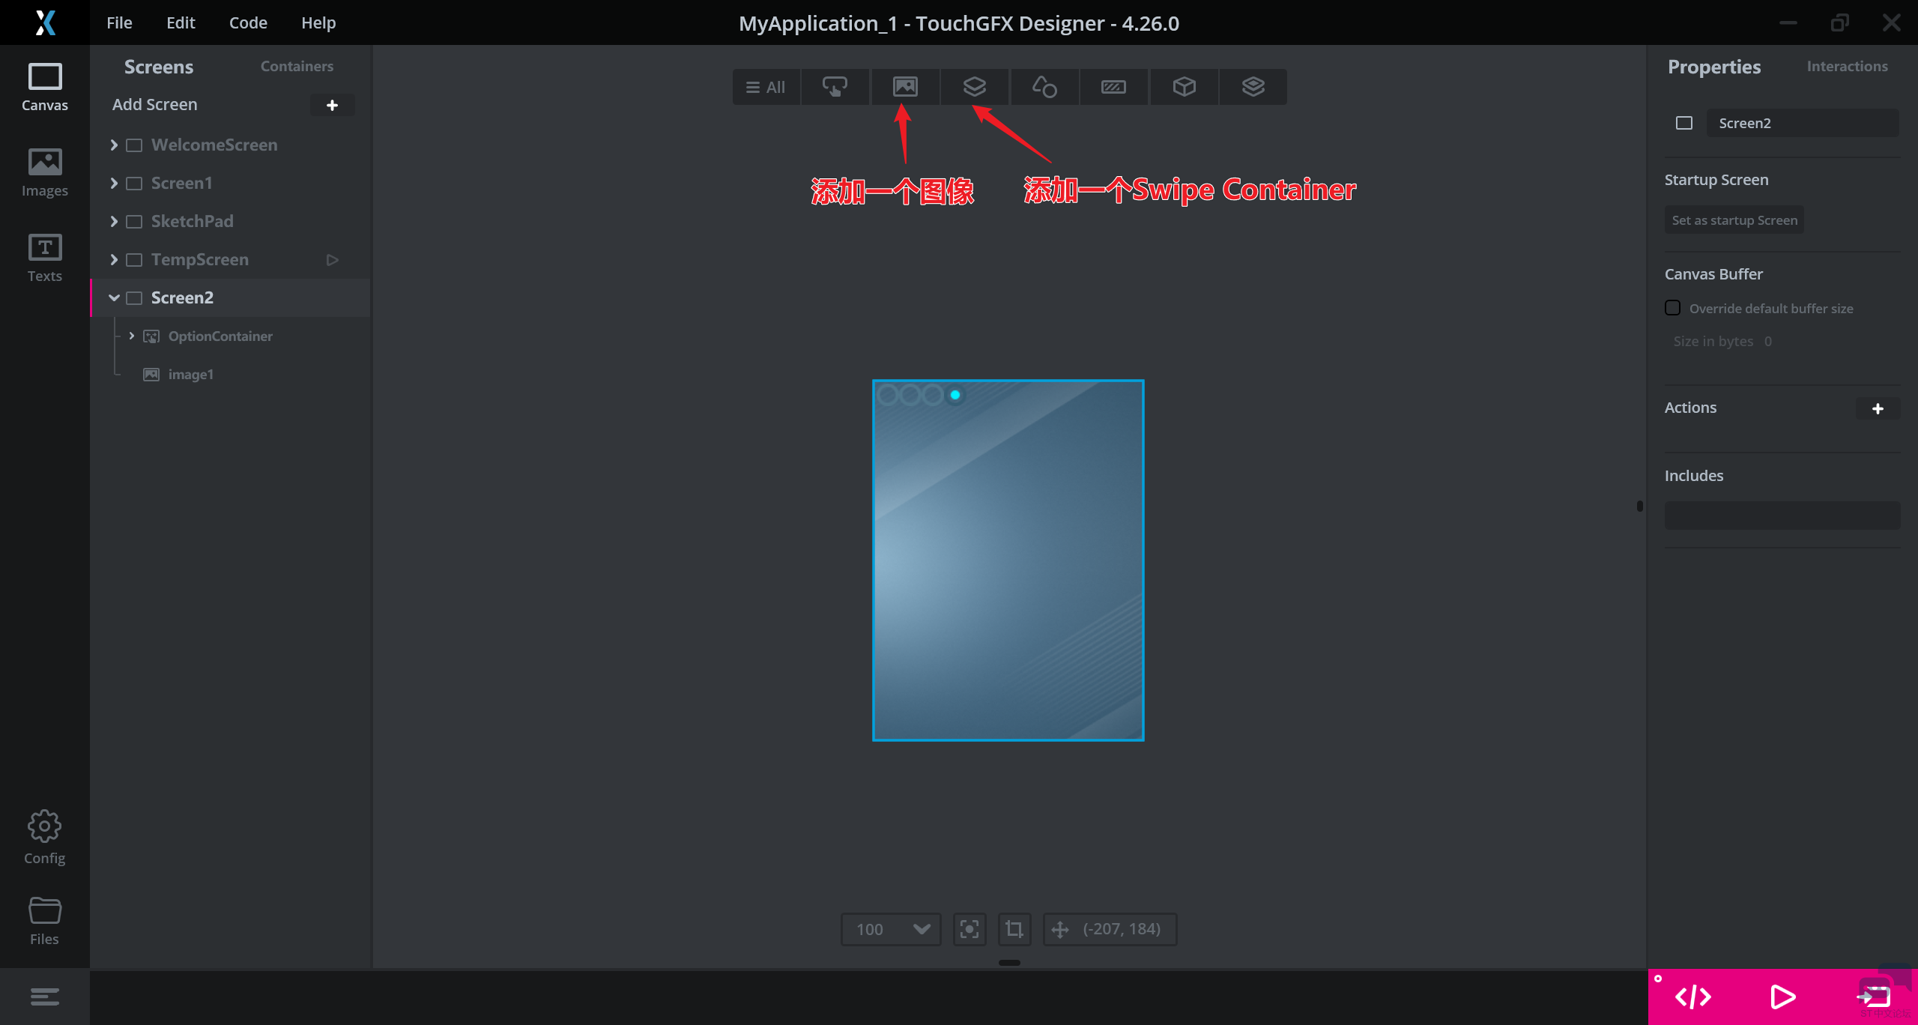The height and width of the screenshot is (1025, 1918).
Task: Open the Images widget category in the toolbar
Action: point(905,87)
